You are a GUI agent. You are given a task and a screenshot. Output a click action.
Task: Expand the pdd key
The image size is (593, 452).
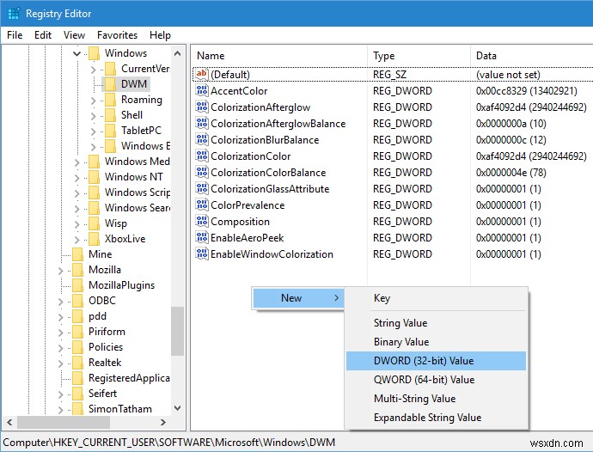coord(60,317)
